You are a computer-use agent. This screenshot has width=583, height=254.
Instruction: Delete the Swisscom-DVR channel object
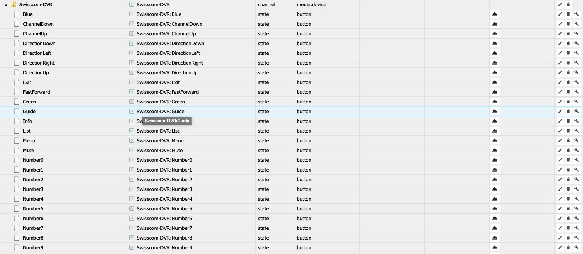pyautogui.click(x=568, y=4)
